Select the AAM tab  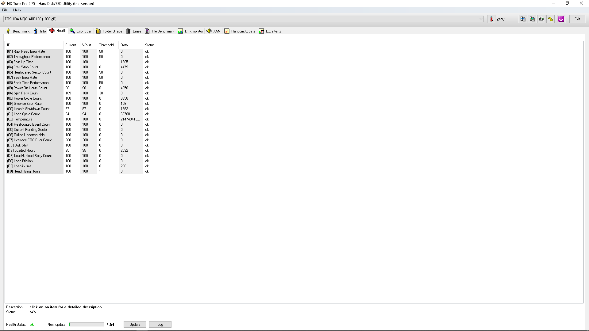click(214, 31)
